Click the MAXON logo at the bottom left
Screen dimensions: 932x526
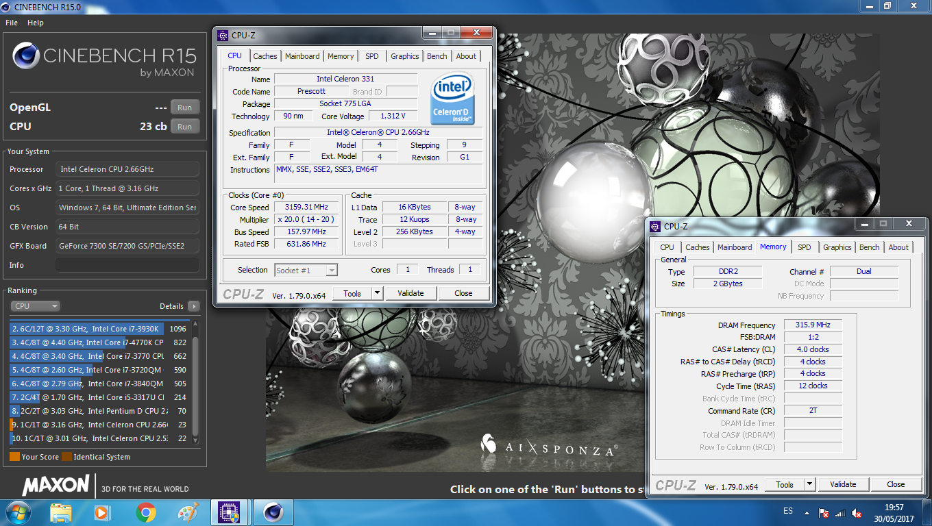click(x=56, y=486)
